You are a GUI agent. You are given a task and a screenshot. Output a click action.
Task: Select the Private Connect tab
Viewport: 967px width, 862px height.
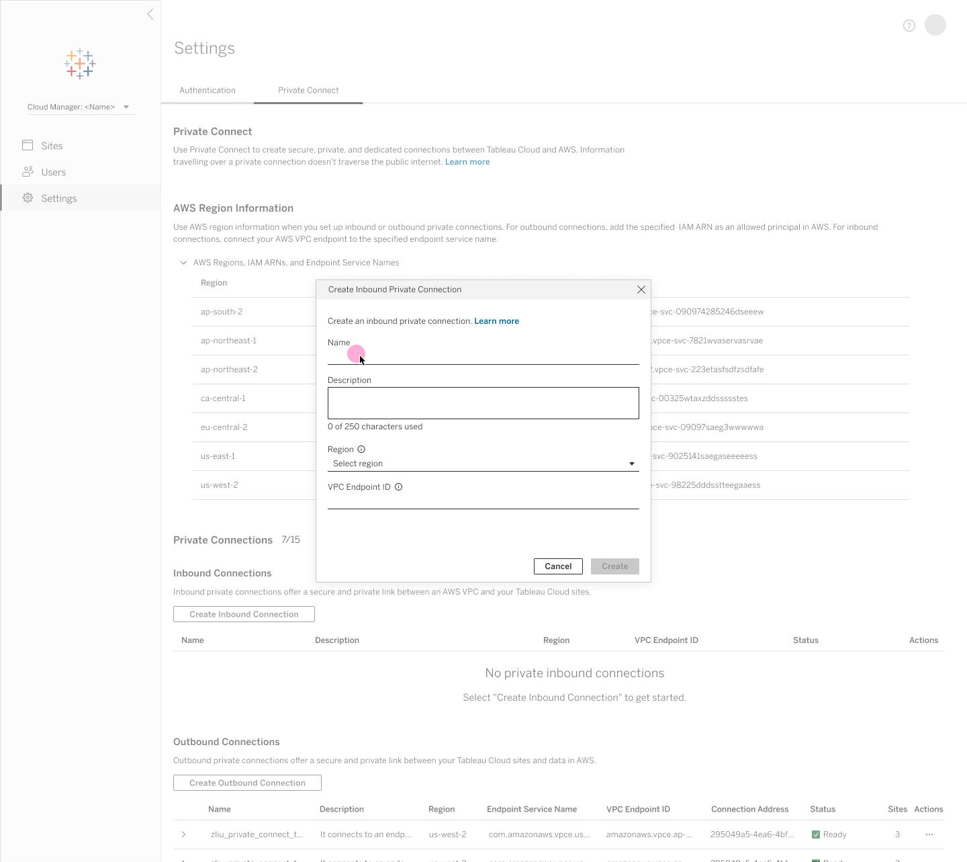coord(308,90)
